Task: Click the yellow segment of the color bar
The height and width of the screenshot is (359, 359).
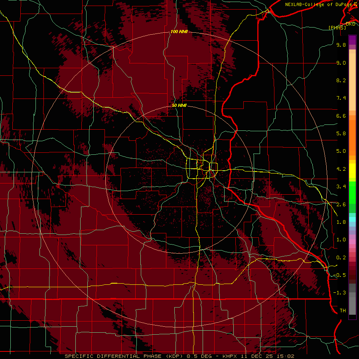Action: pos(352,171)
